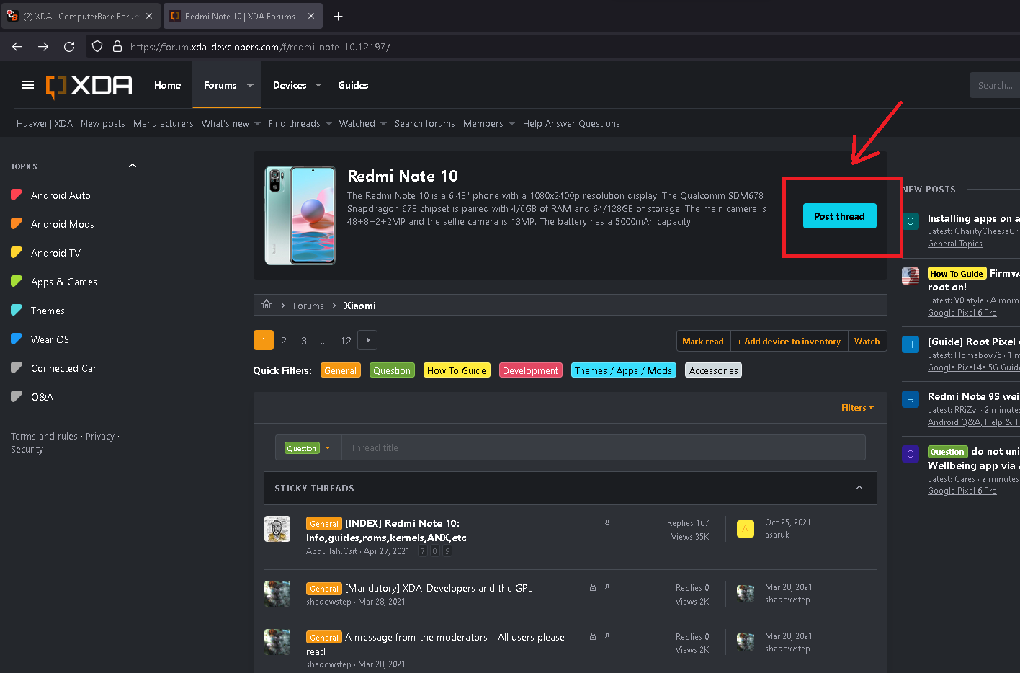Image resolution: width=1020 pixels, height=673 pixels.
Task: Open Terms and rules link
Action: (x=44, y=436)
